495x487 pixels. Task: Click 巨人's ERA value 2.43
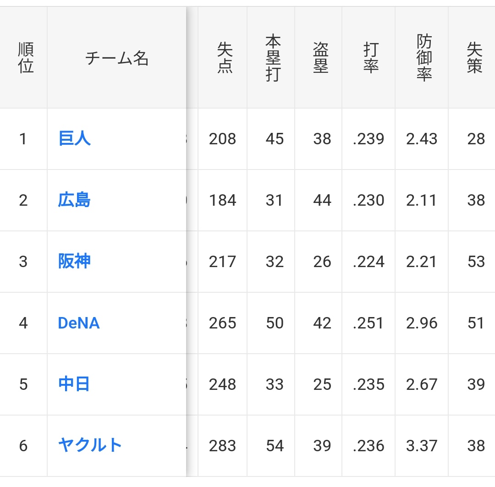tap(422, 139)
